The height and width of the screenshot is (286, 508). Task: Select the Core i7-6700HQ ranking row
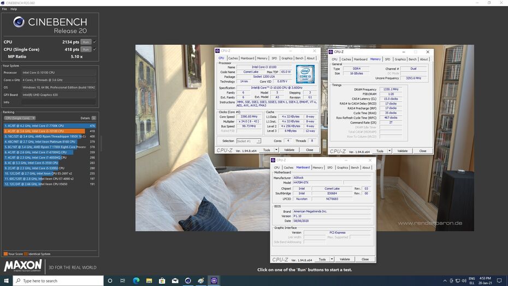tap(50, 152)
